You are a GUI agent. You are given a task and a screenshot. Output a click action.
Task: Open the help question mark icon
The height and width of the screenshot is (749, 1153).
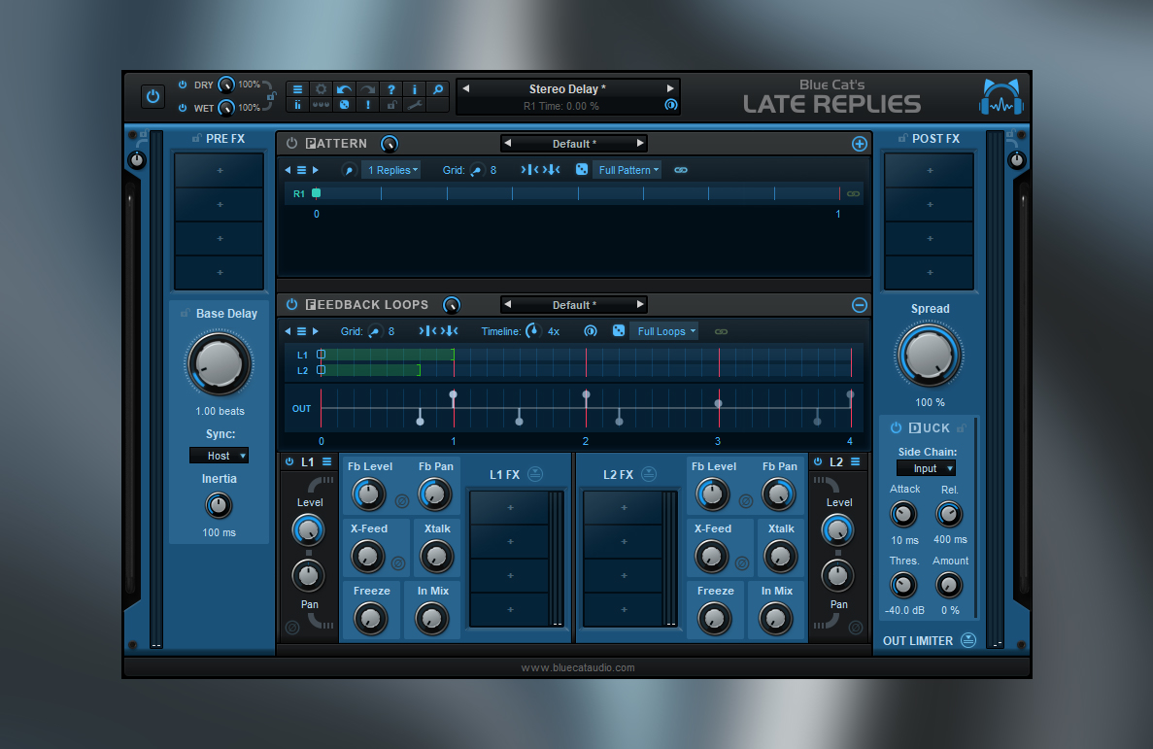pos(391,89)
